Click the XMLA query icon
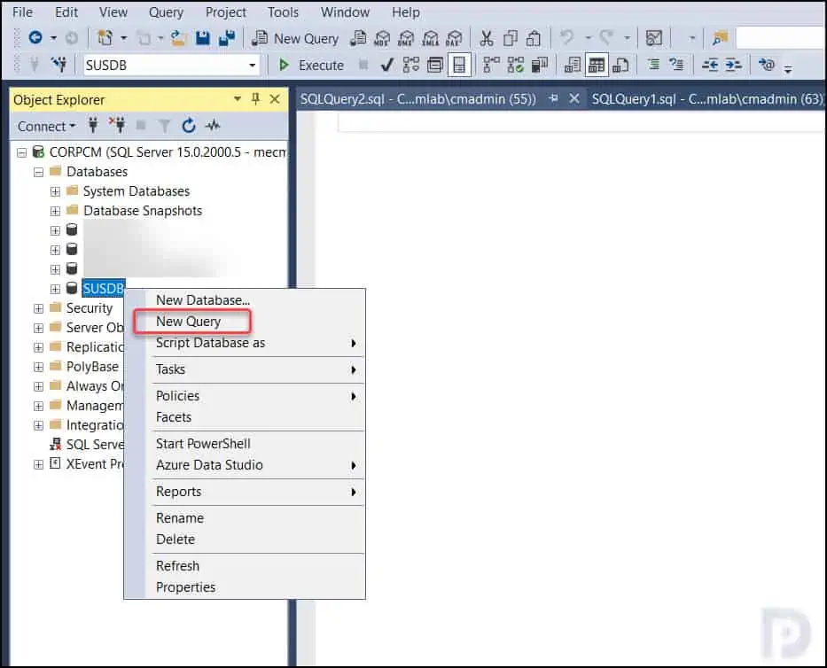 431,38
